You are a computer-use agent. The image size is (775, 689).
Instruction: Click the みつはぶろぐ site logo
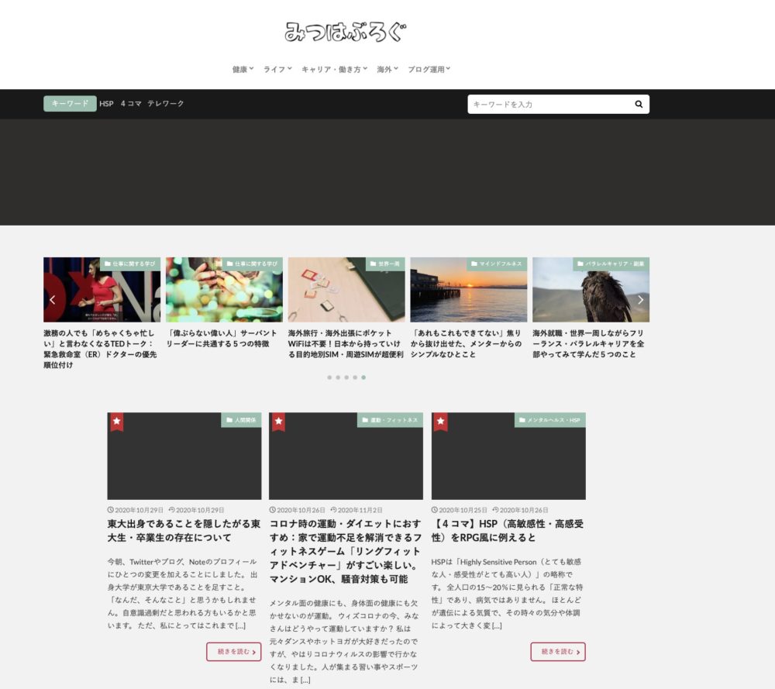[346, 32]
